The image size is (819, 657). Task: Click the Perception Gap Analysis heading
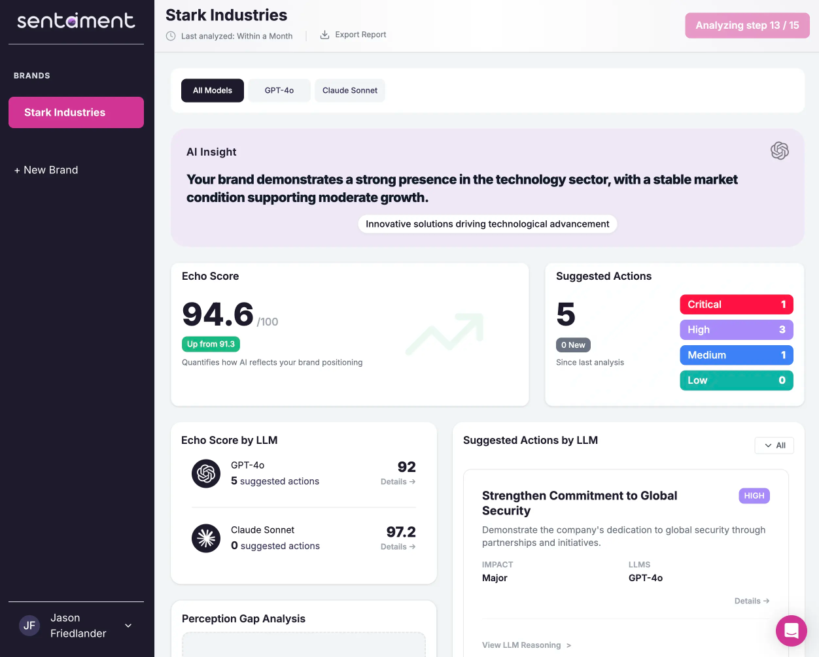pyautogui.click(x=243, y=618)
